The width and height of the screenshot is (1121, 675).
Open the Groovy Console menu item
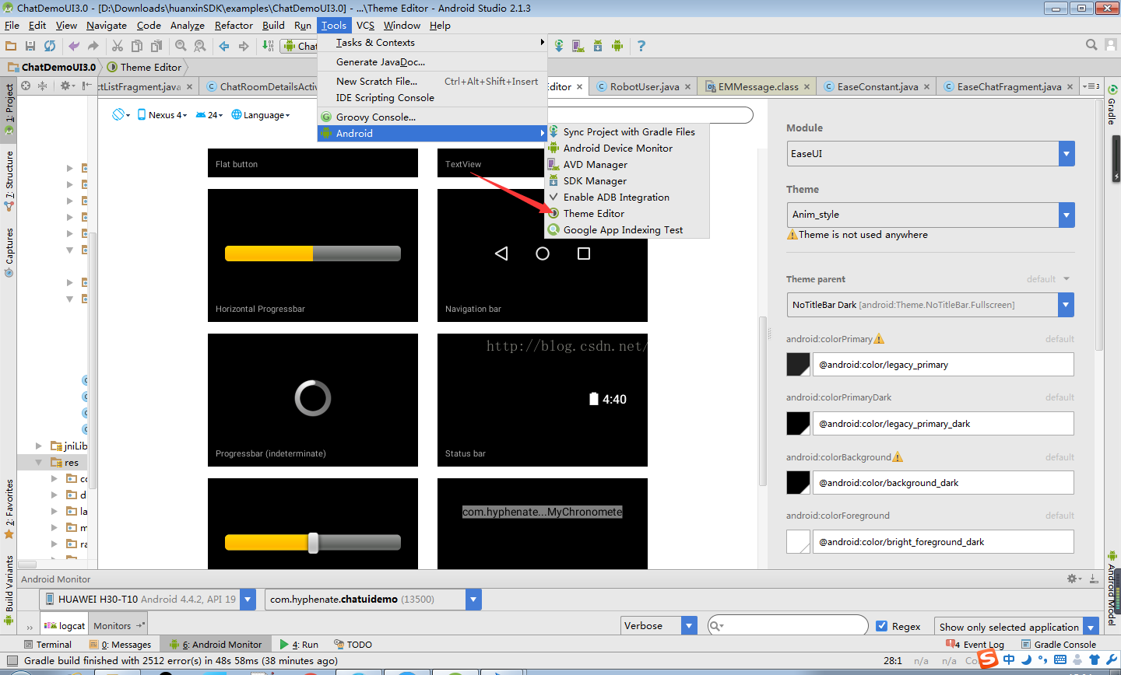pos(433,117)
